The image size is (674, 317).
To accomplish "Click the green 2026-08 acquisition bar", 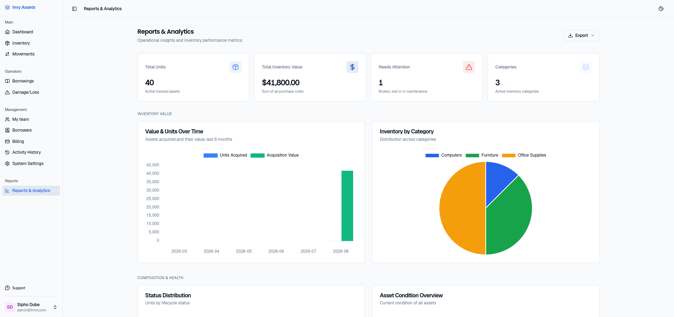I will point(347,206).
